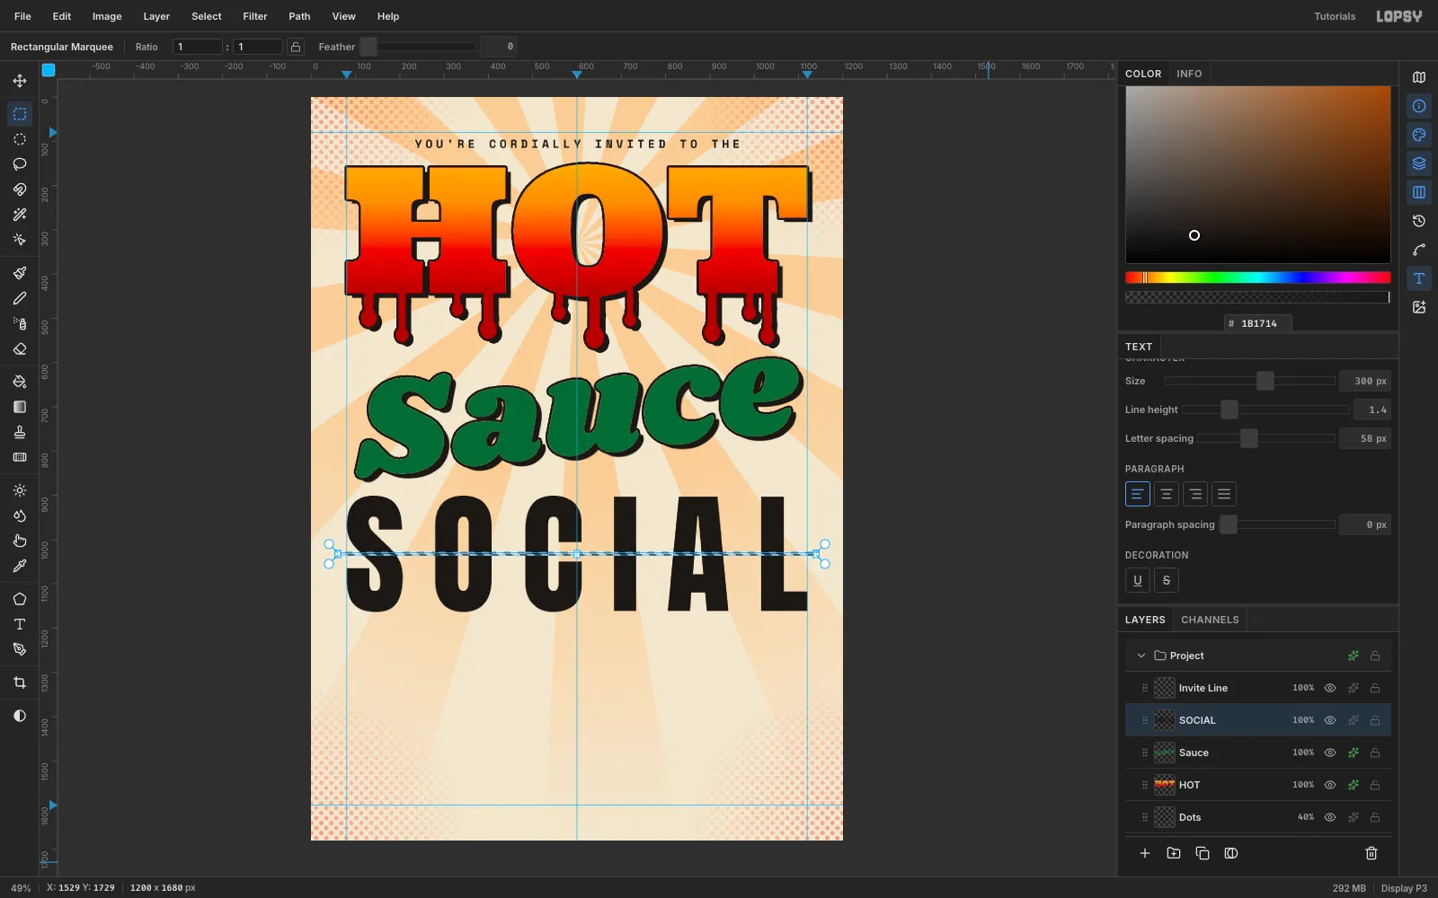Justify the paragraph text
The image size is (1438, 898).
[x=1224, y=494]
